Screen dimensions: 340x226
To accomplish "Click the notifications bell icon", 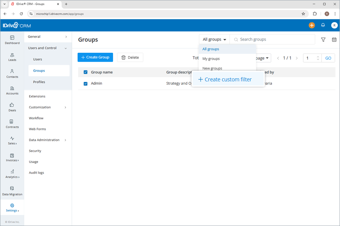I will coord(323,25).
